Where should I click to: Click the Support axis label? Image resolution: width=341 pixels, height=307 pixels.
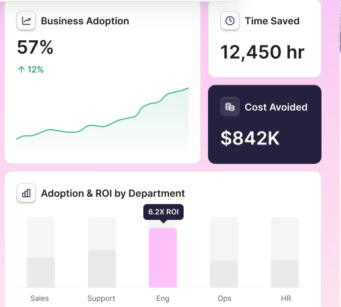tap(101, 298)
